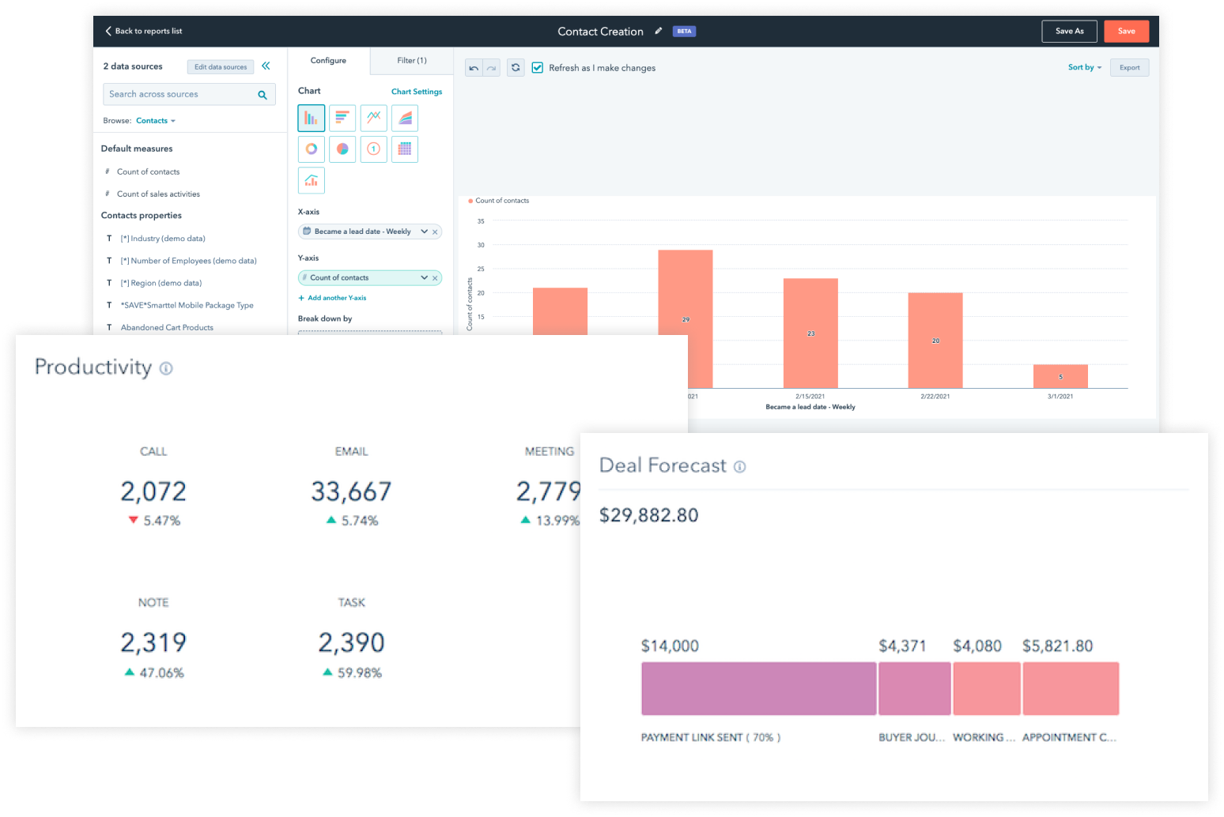Refresh the report preview
Viewport: 1224px width, 817px height.
pyautogui.click(x=516, y=67)
